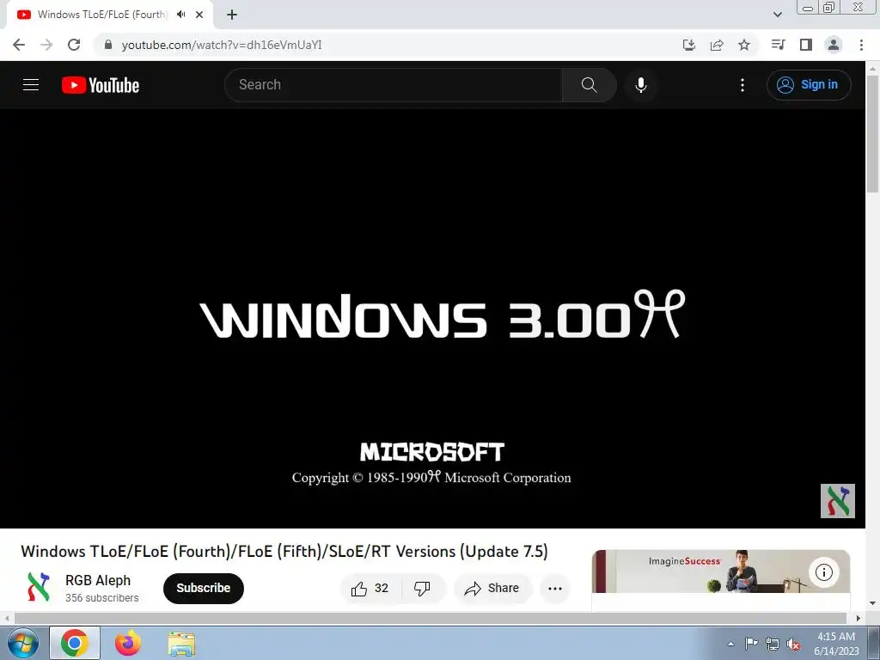Click the horizontal scrollbar track
The height and width of the screenshot is (660, 880).
[431, 618]
